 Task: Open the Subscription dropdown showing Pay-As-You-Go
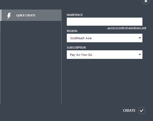click(105, 55)
